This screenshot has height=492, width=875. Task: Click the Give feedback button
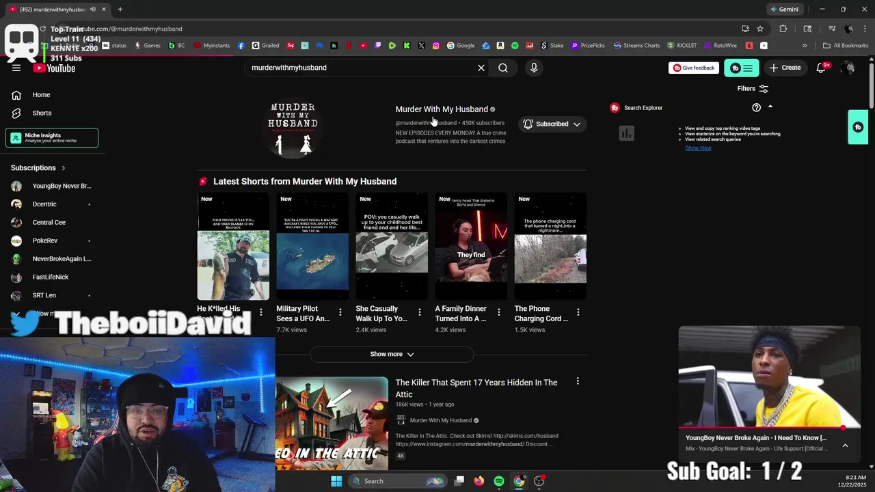pos(693,68)
